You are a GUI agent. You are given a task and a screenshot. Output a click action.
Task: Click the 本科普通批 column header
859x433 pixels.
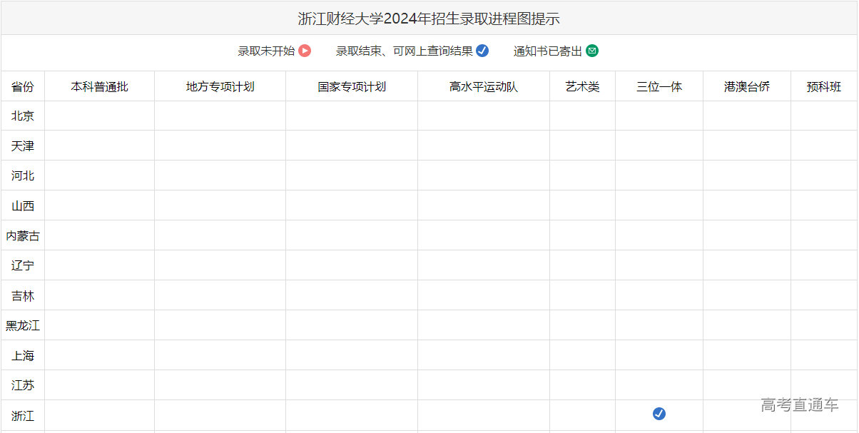point(99,86)
